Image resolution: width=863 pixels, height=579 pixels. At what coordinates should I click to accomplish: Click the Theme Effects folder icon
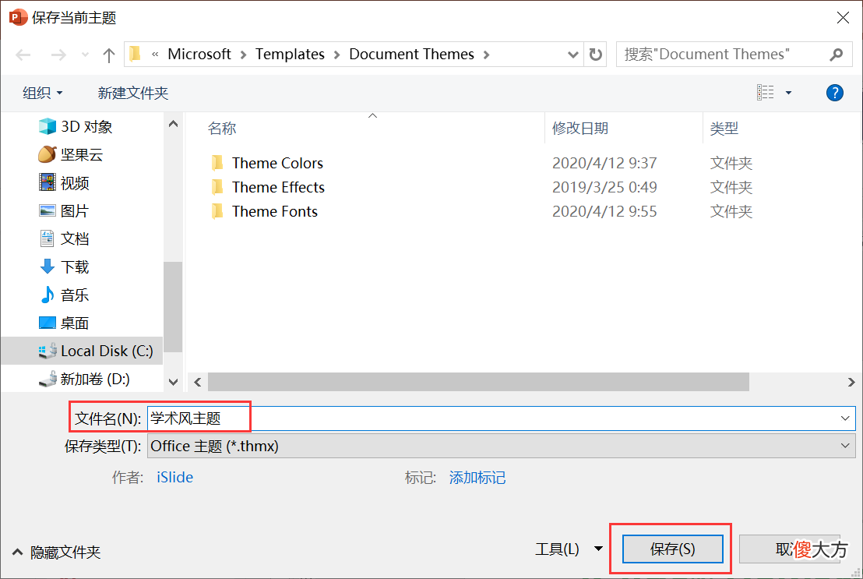pos(217,187)
